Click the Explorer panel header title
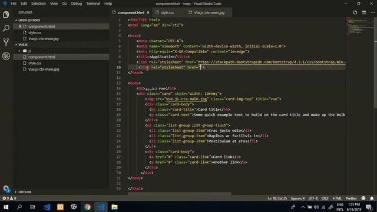This screenshot has width=377, height=212. click(25, 12)
